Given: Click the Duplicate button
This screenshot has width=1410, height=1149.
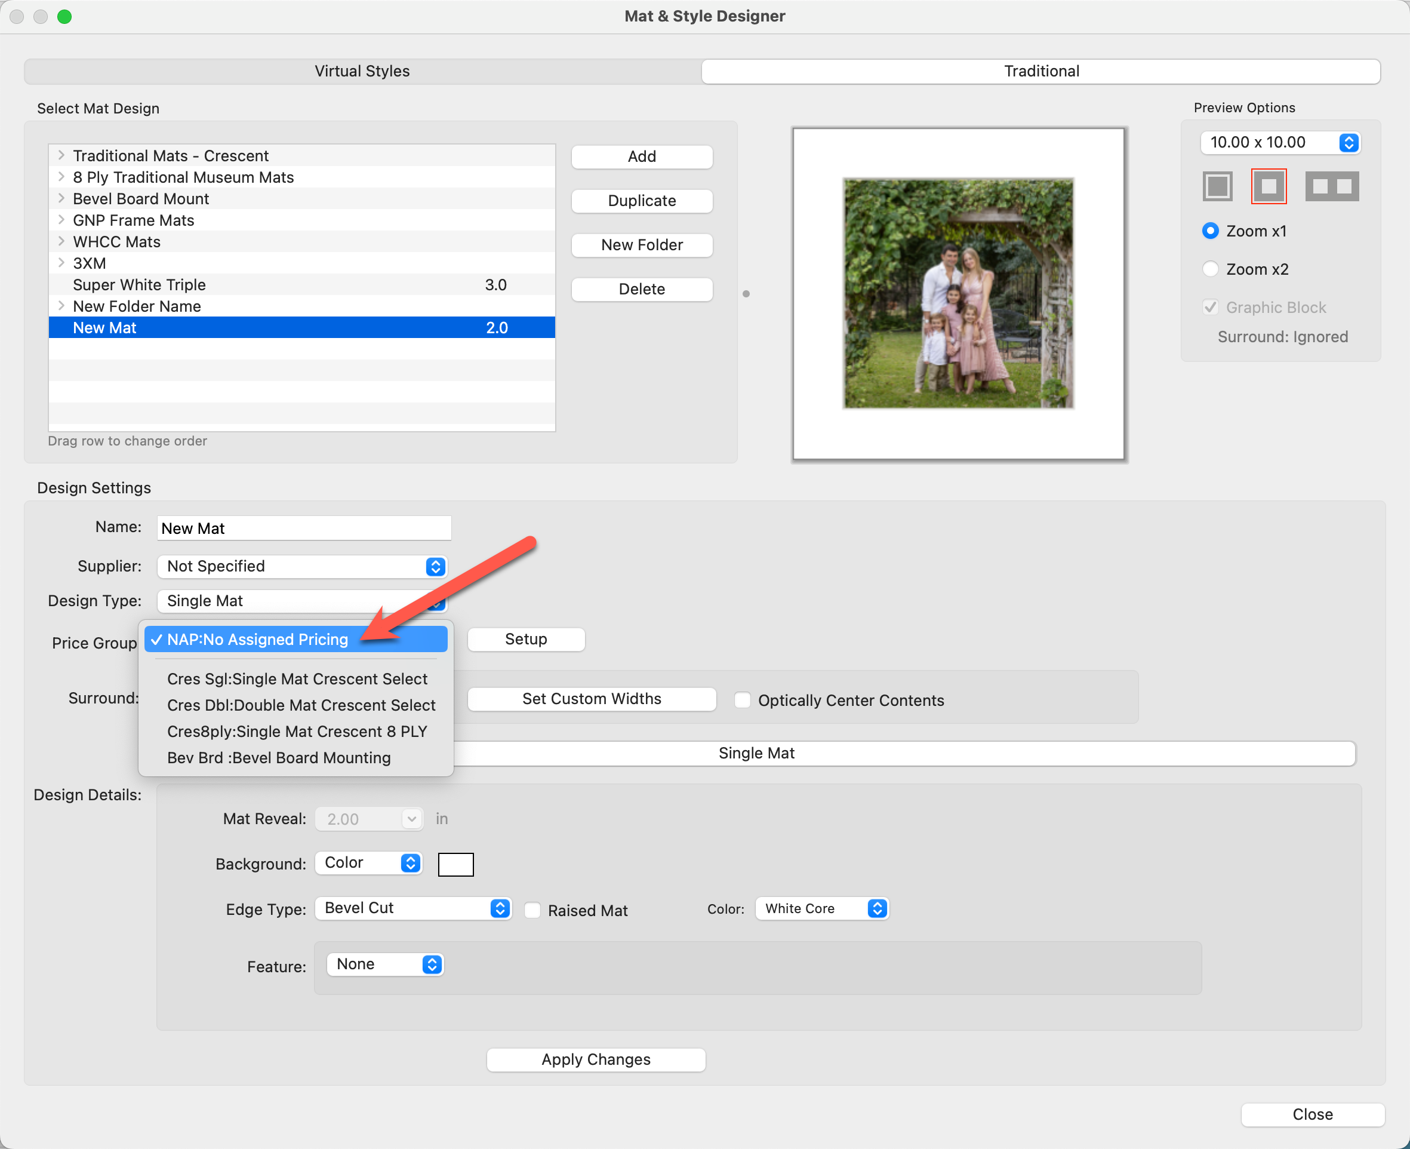Looking at the screenshot, I should pos(641,201).
